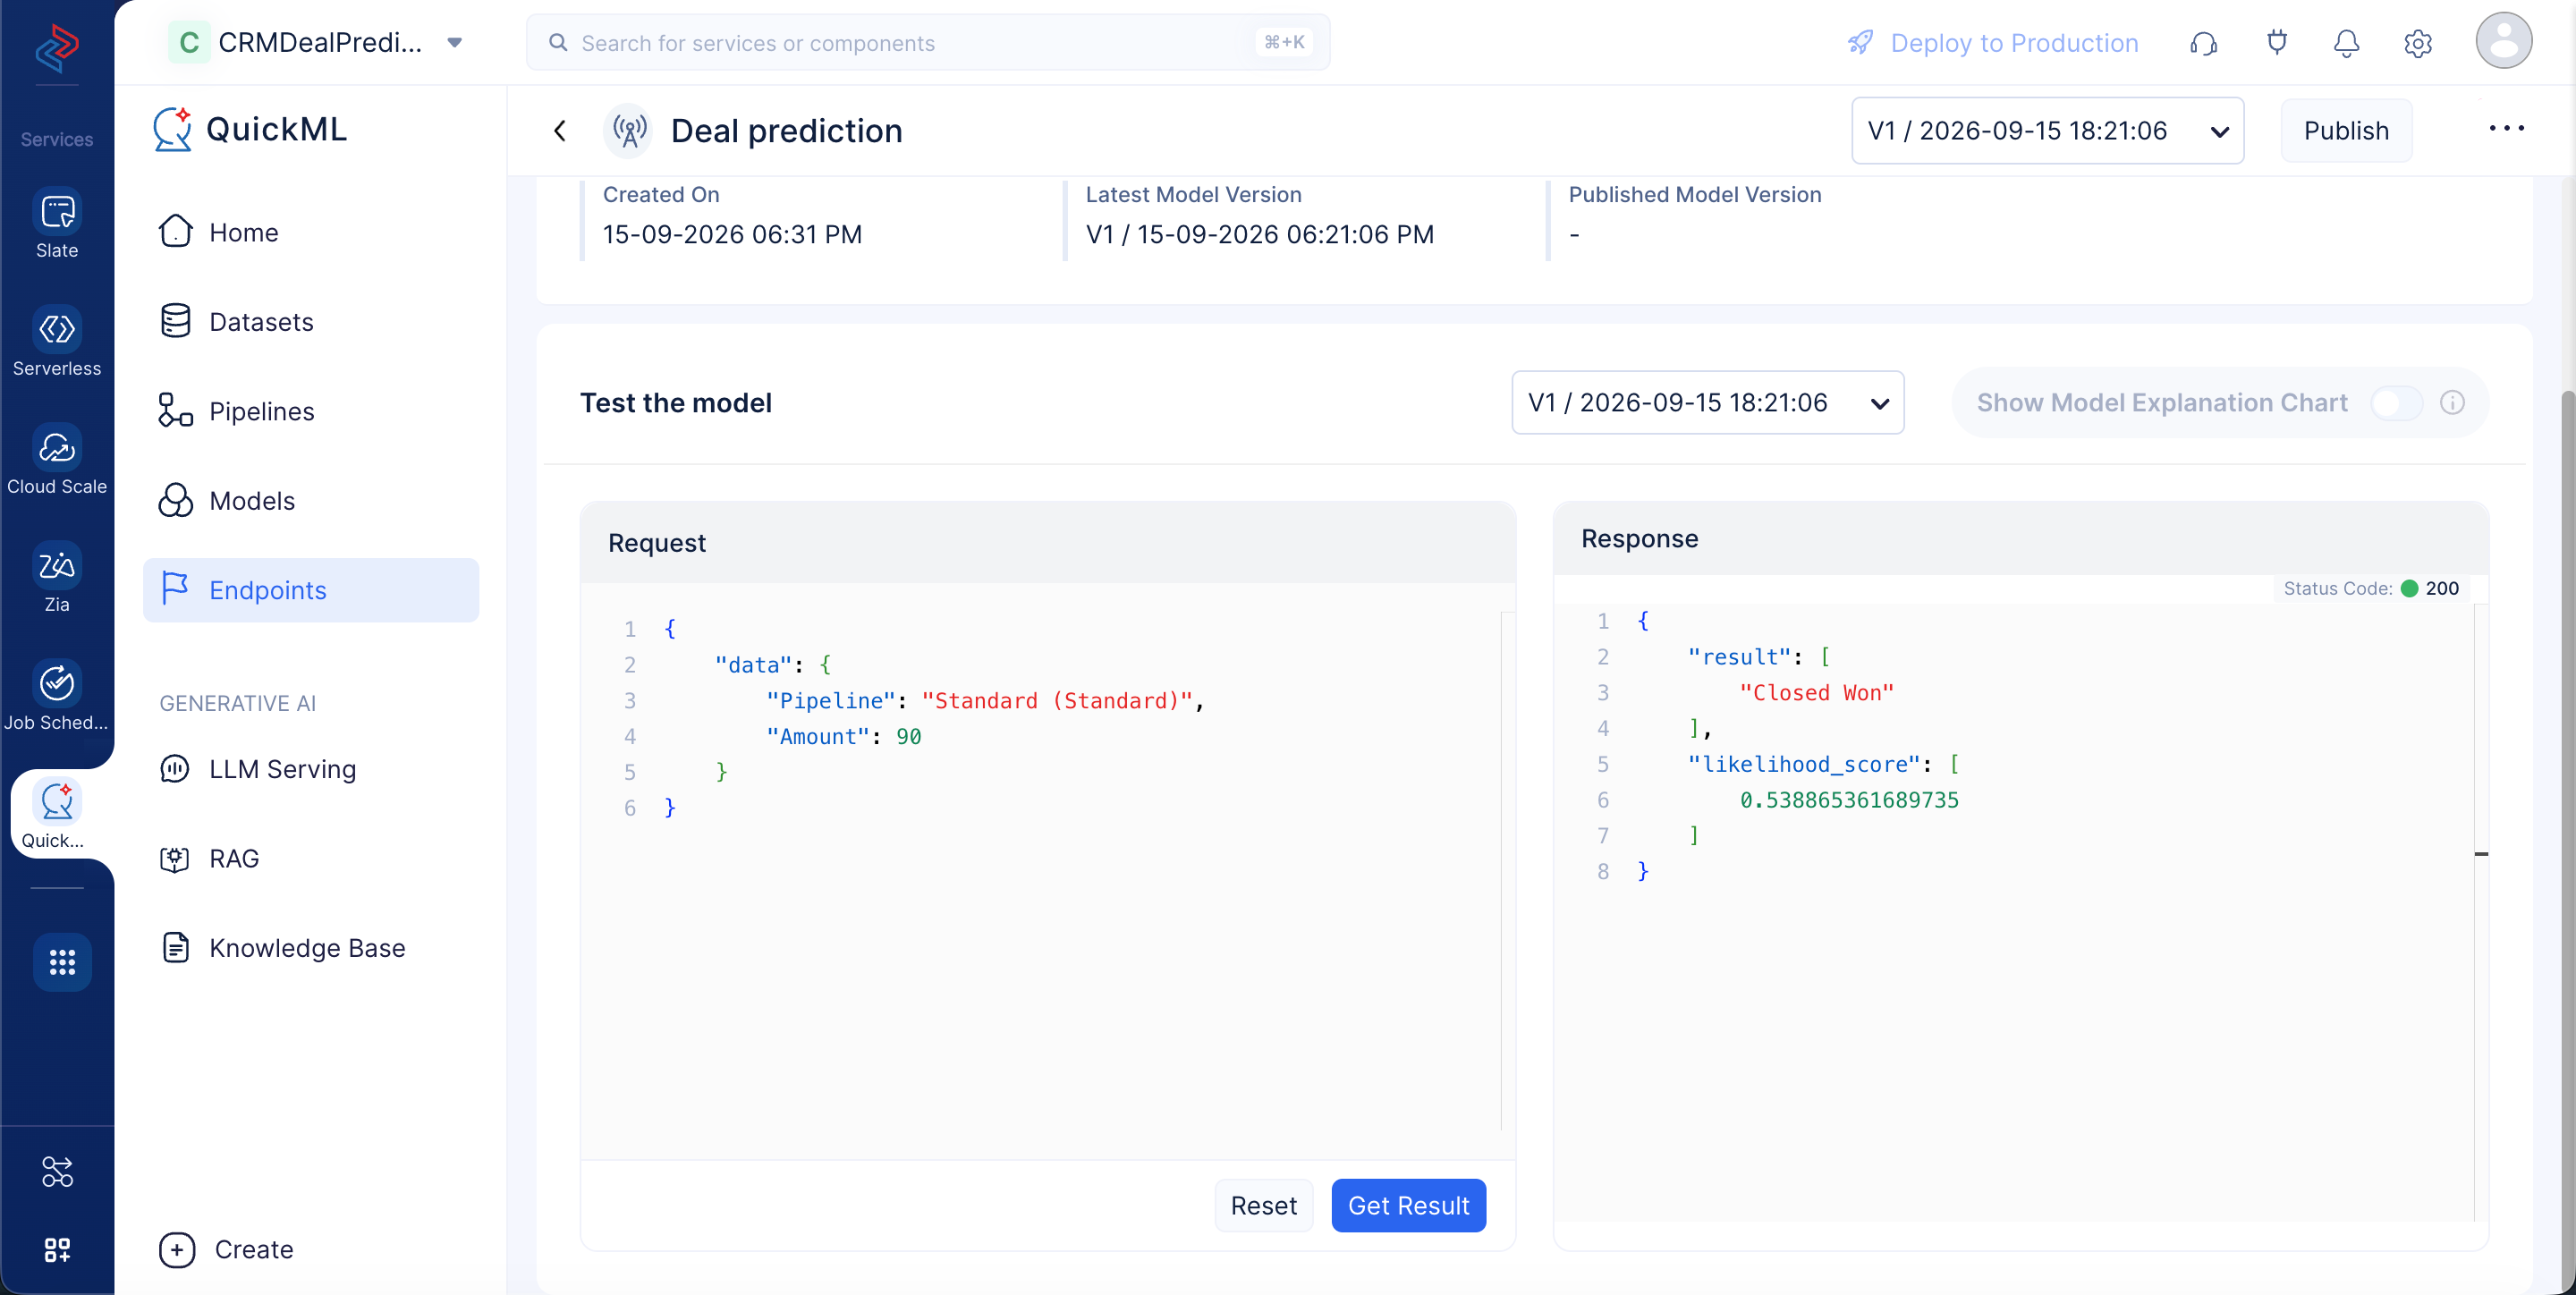
Task: Open the all services grid icon
Action: coord(62,962)
